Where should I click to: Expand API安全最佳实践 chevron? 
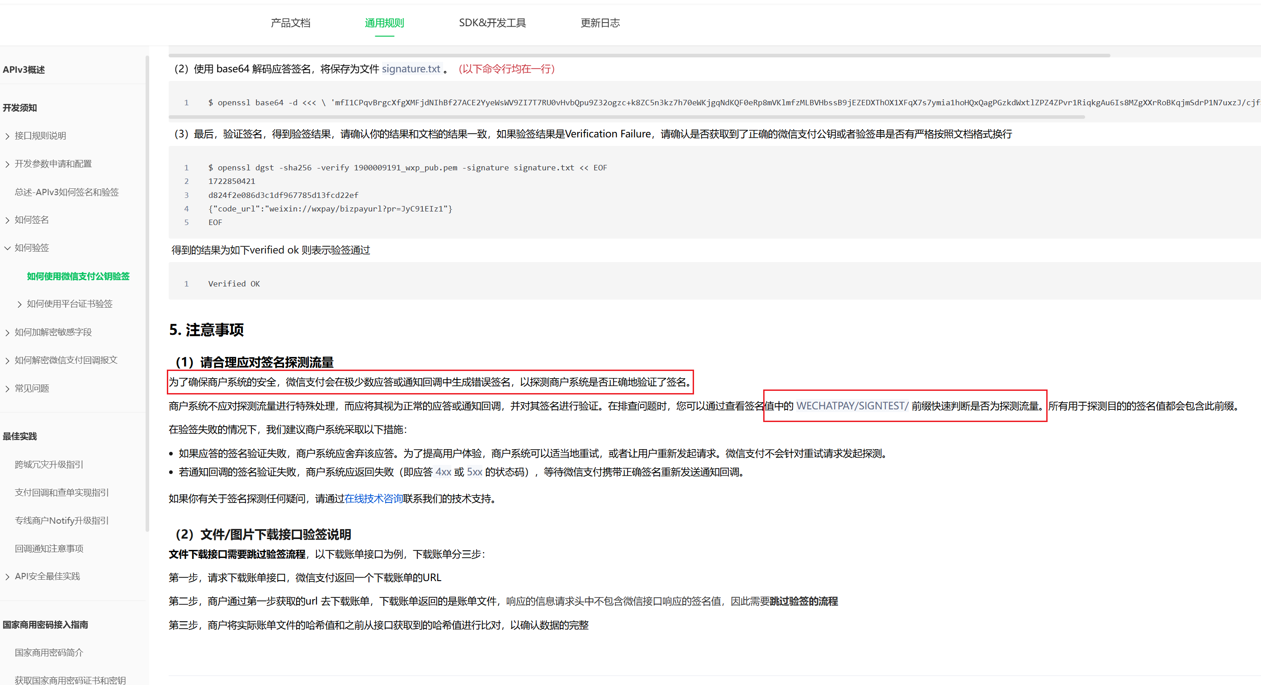7,577
